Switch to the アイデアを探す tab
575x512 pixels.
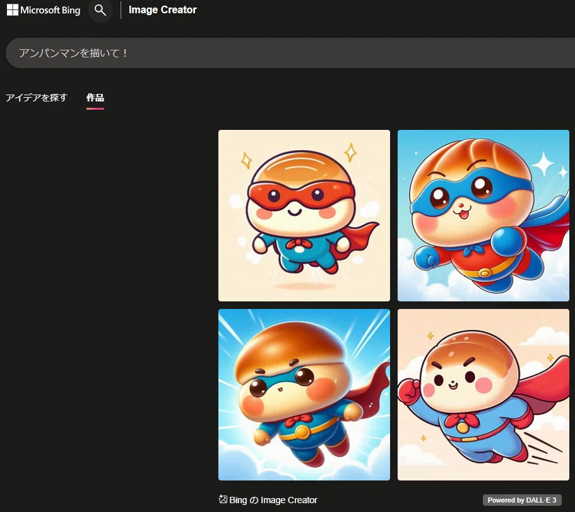[37, 98]
